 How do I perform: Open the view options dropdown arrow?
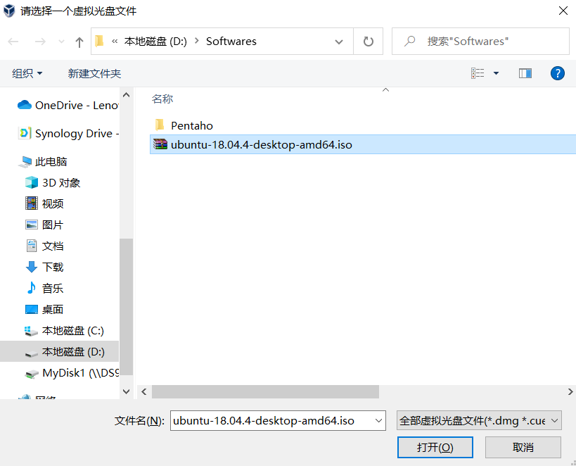click(496, 73)
